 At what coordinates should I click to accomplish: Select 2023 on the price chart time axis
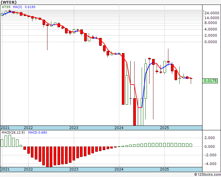[x=74, y=128]
